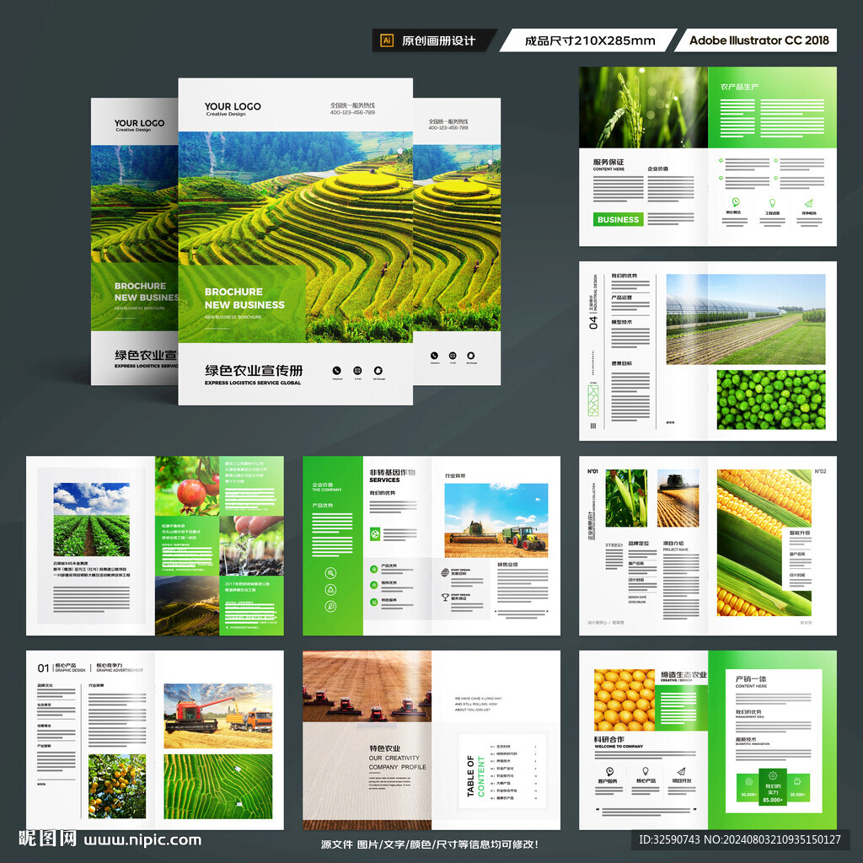
Task: Click the 产销一体 heading
Action: coord(751,679)
